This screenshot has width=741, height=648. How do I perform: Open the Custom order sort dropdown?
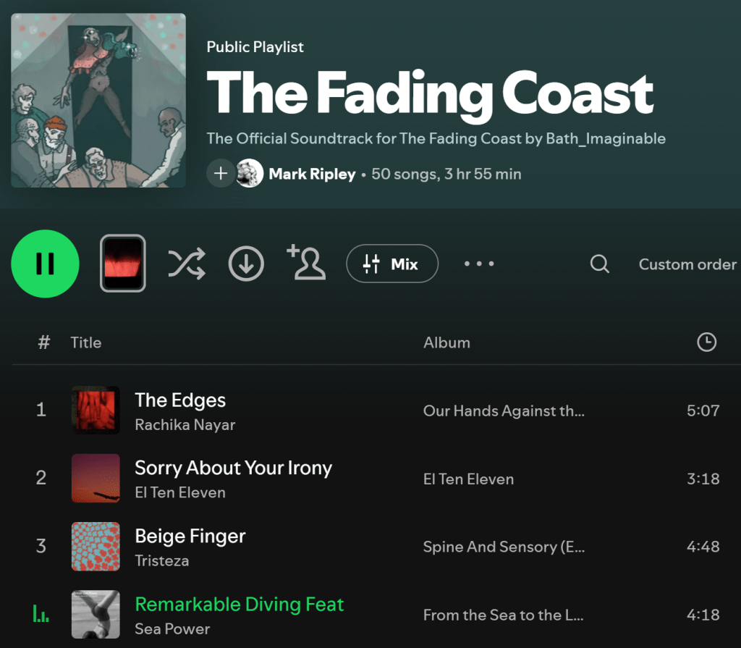click(687, 264)
